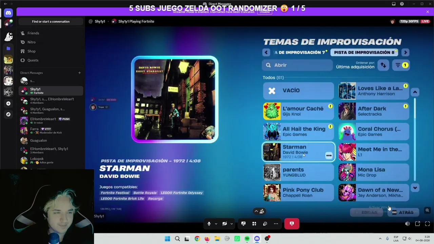This screenshot has width=434, height=244.
Task: Open Shop page
Action: coord(51,51)
